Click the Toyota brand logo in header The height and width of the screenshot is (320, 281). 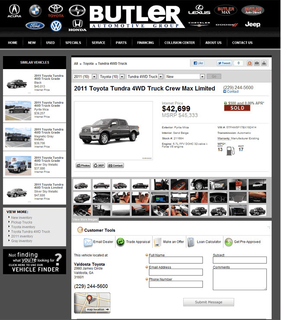tap(56, 11)
